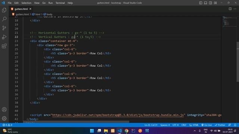The width and height of the screenshot is (239, 134).
Task: Click the editor minimap
Action: pyautogui.click(x=229, y=22)
